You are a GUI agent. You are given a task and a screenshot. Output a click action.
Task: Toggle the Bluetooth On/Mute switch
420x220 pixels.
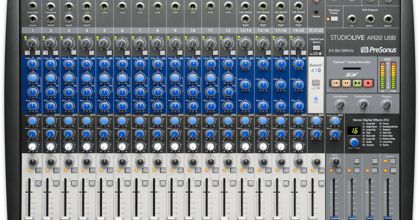[x=316, y=83]
